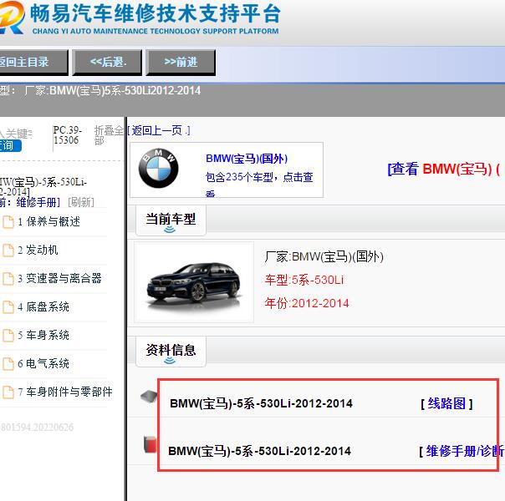The width and height of the screenshot is (505, 501).
Task: Click the keyword search input field
Action: pos(16,133)
